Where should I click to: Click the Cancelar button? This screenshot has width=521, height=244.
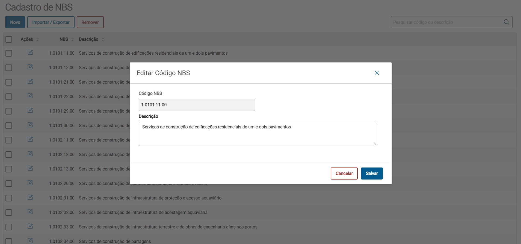(x=344, y=174)
